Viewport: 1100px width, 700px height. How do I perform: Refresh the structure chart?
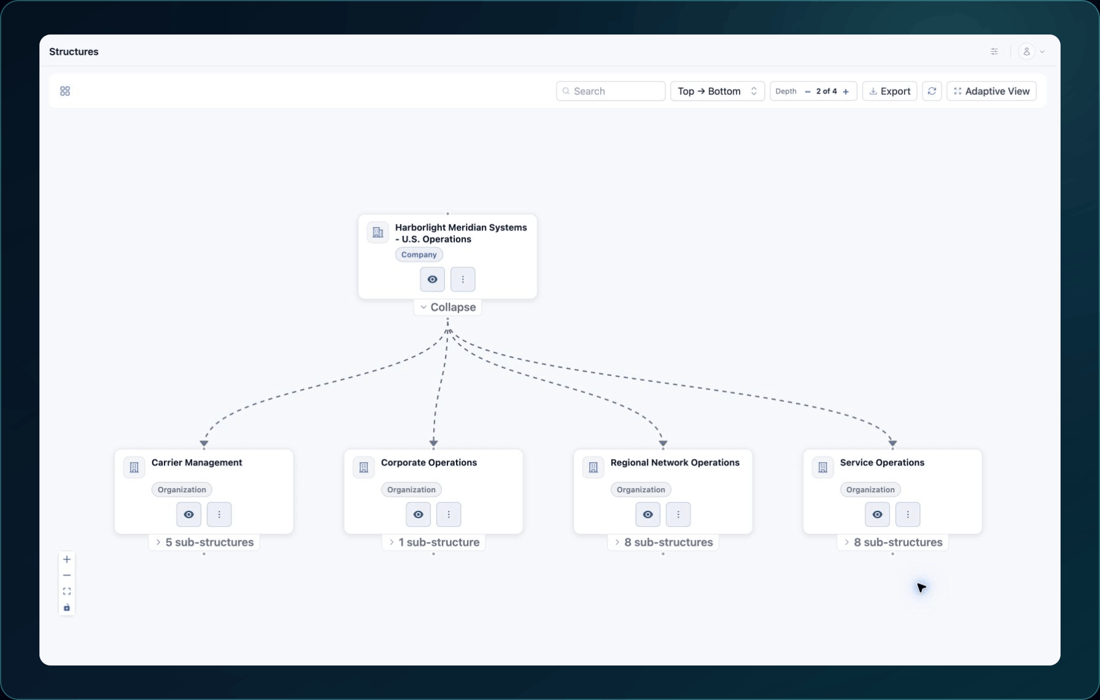coord(932,91)
